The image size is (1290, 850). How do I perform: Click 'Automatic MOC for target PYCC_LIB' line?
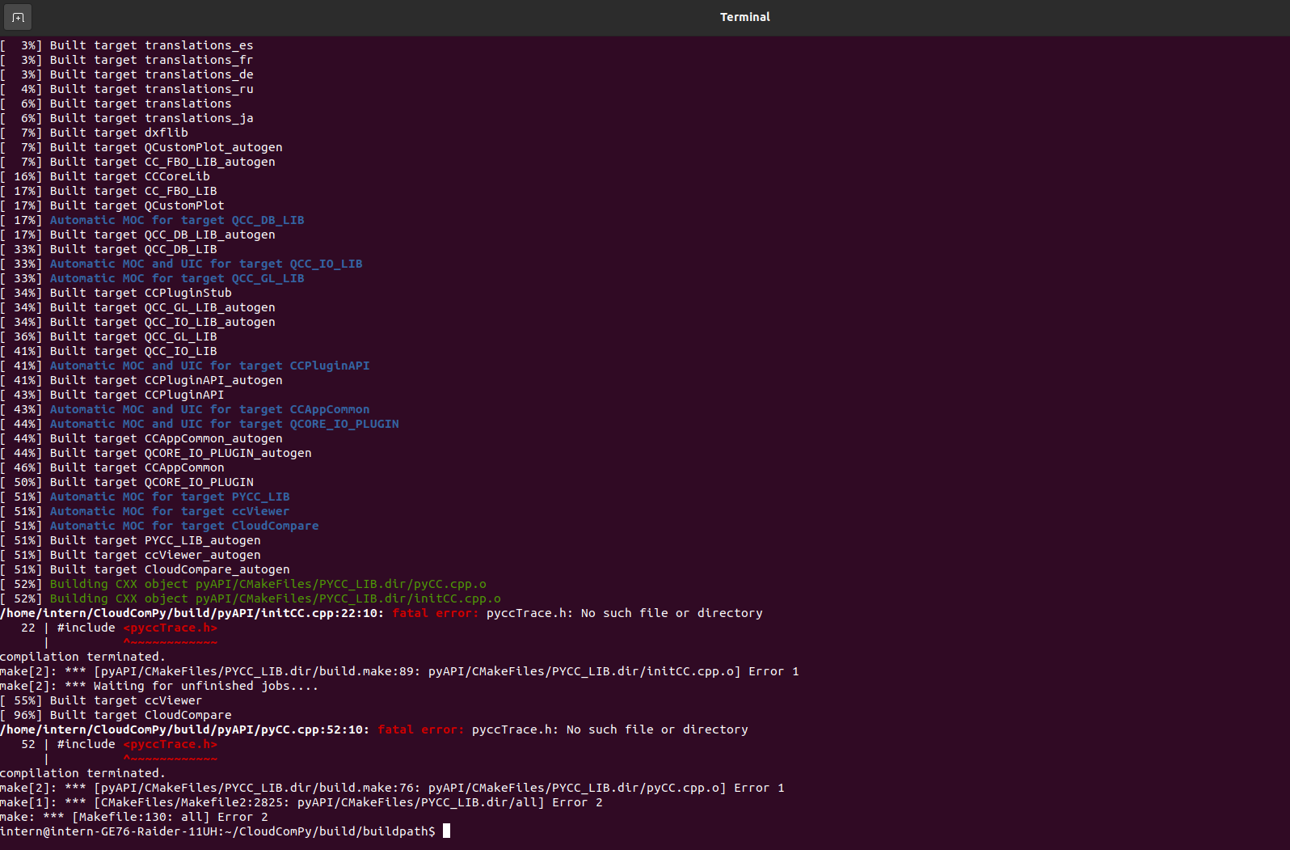pos(145,497)
